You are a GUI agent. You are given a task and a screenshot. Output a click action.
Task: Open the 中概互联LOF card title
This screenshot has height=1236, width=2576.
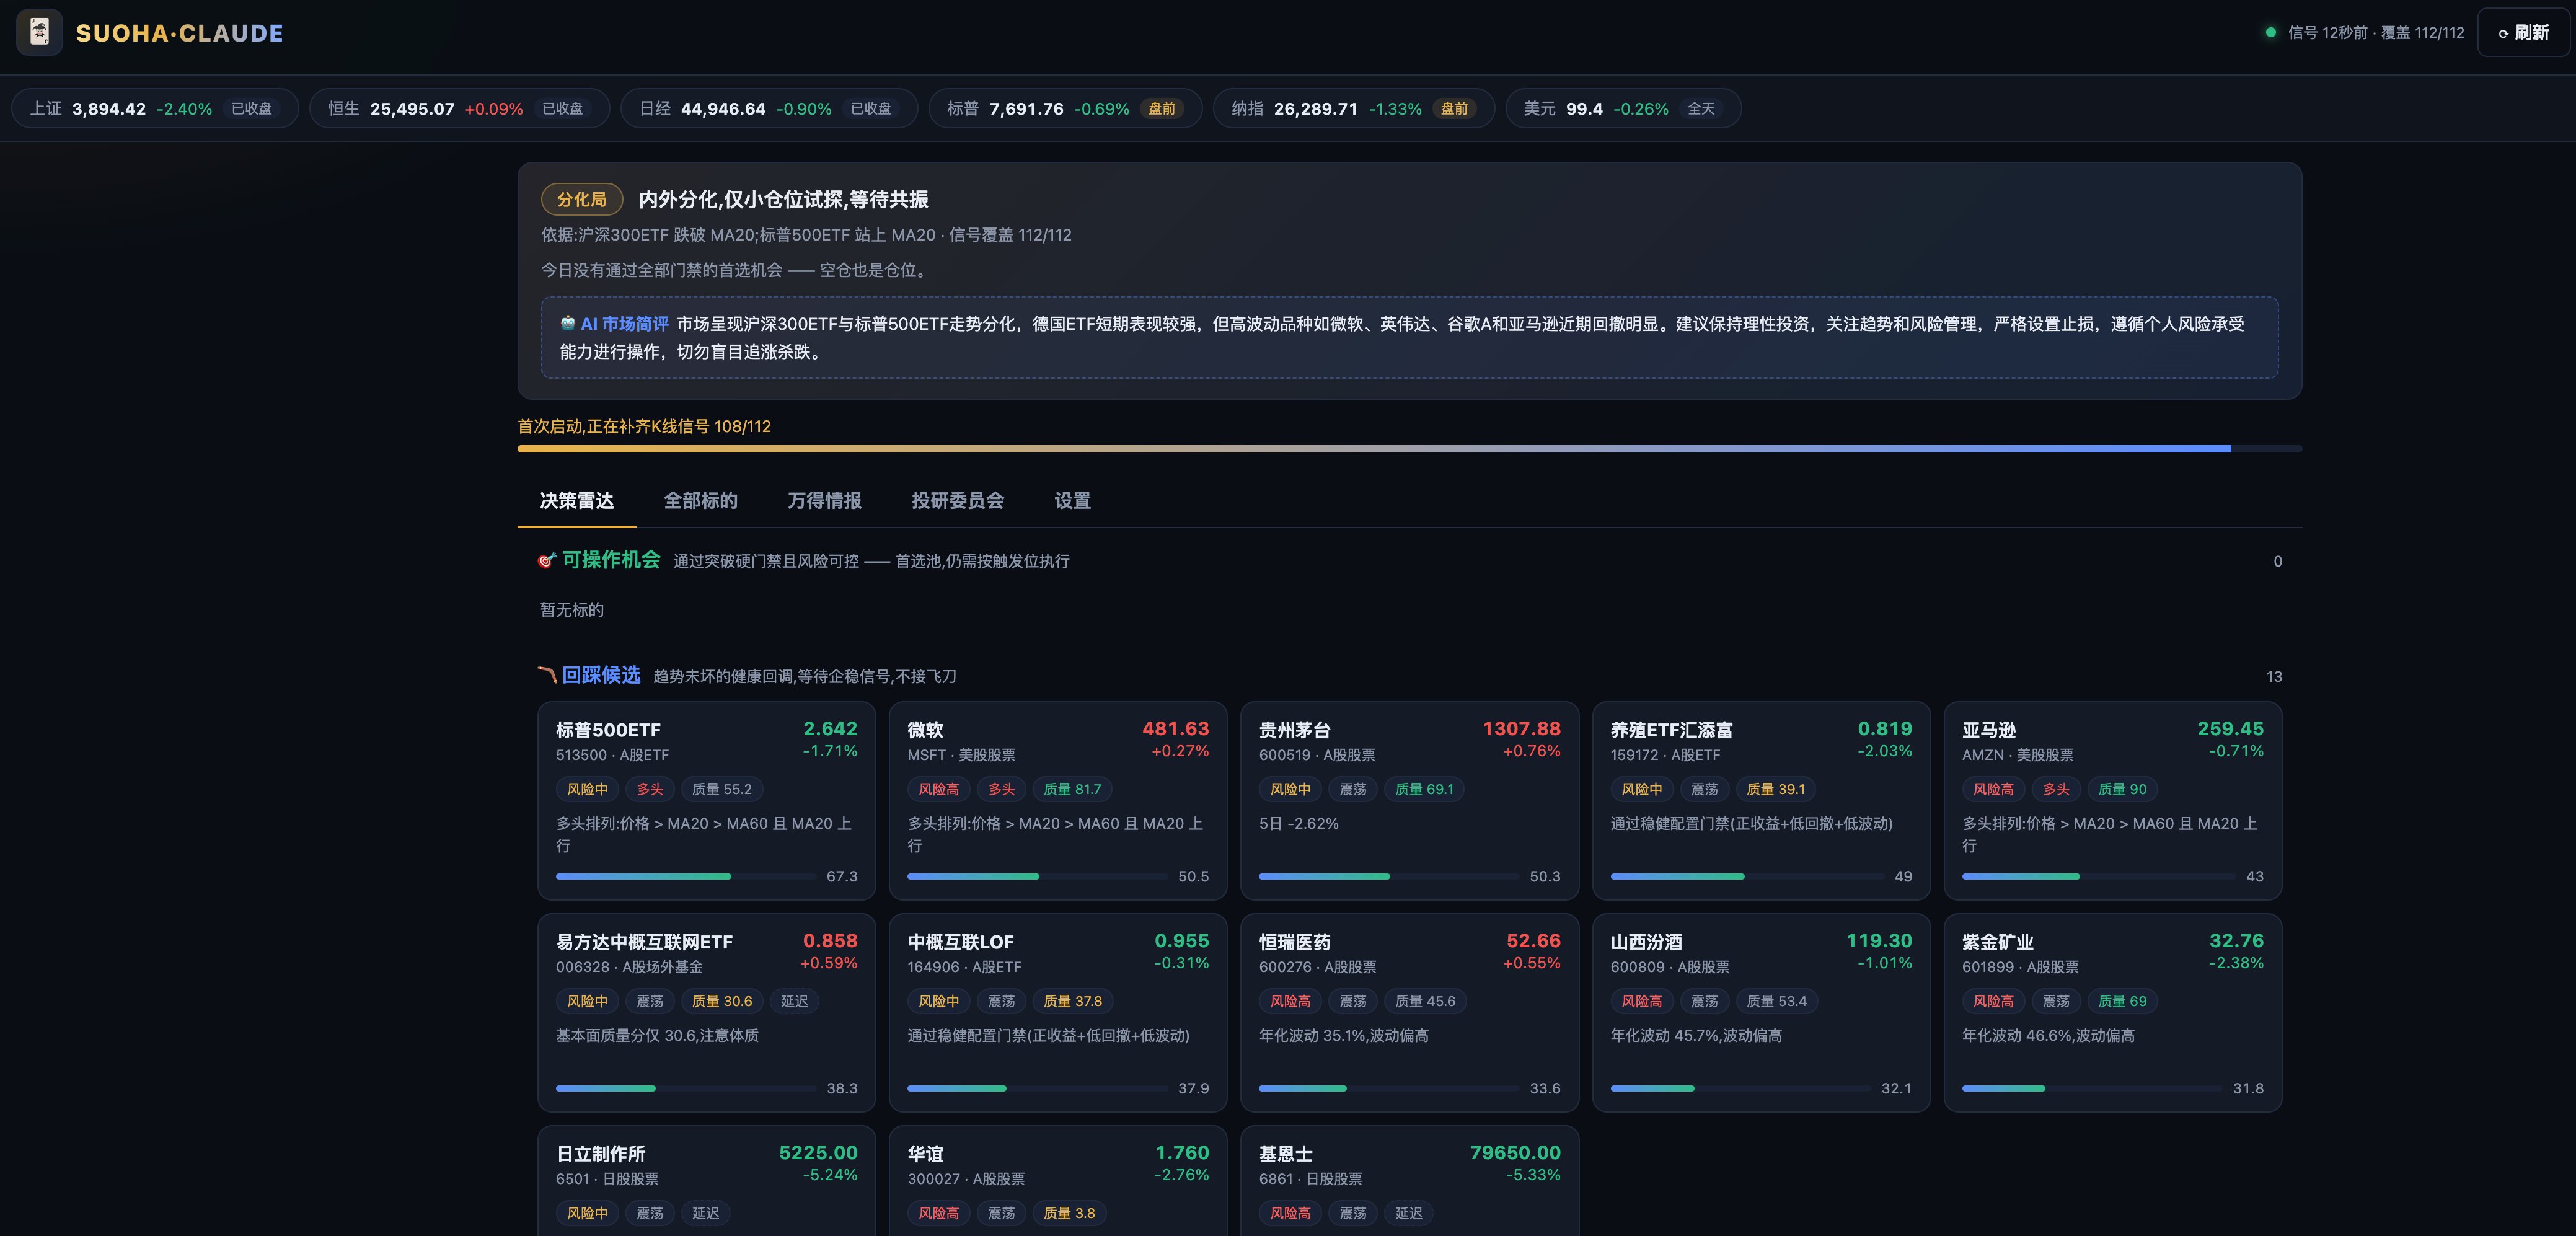click(x=960, y=942)
